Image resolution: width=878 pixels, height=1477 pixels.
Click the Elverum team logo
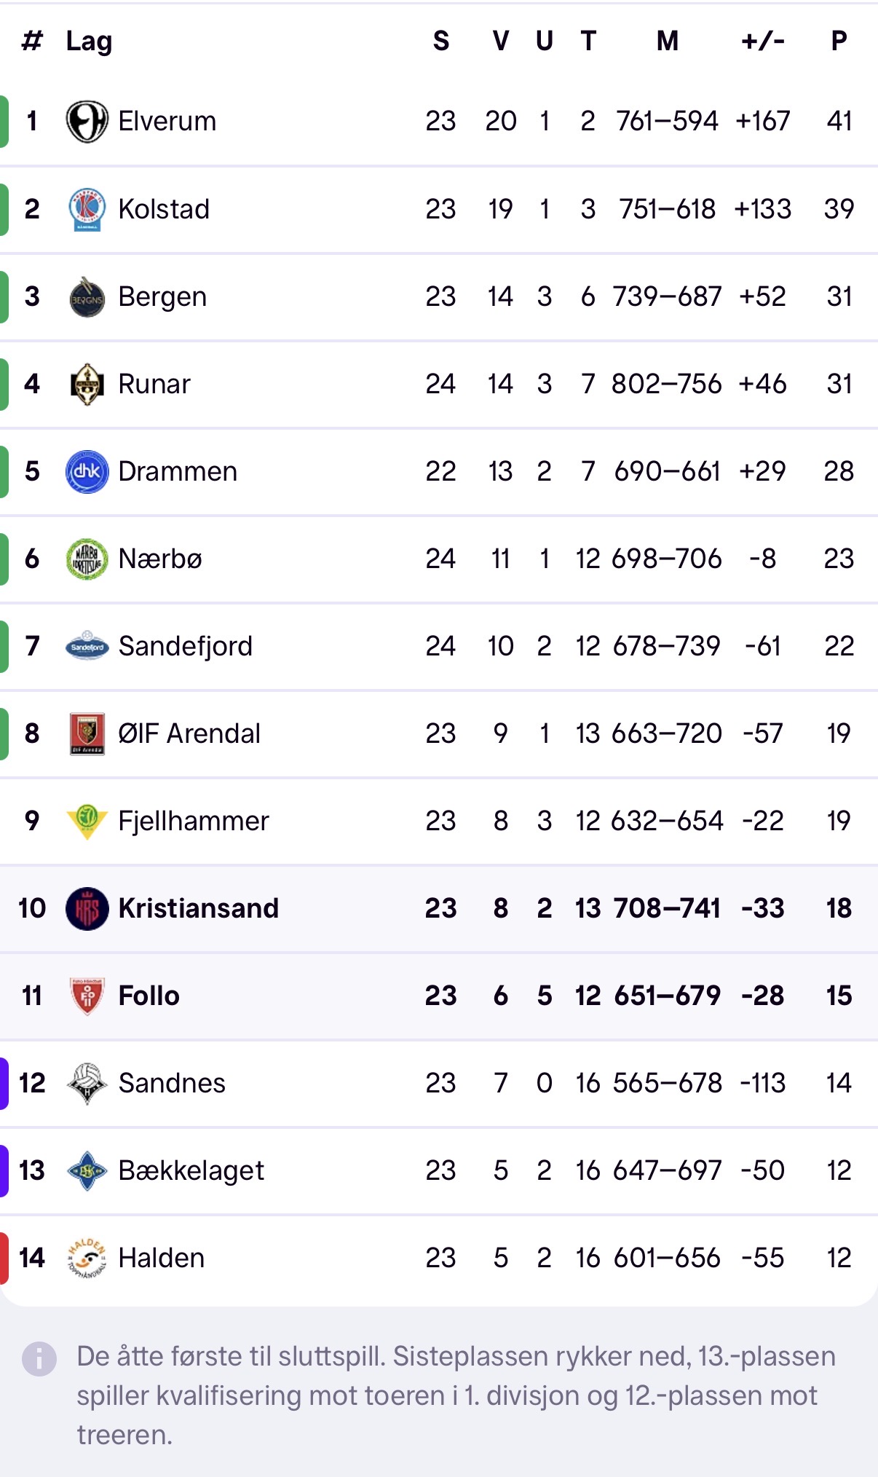point(87,122)
